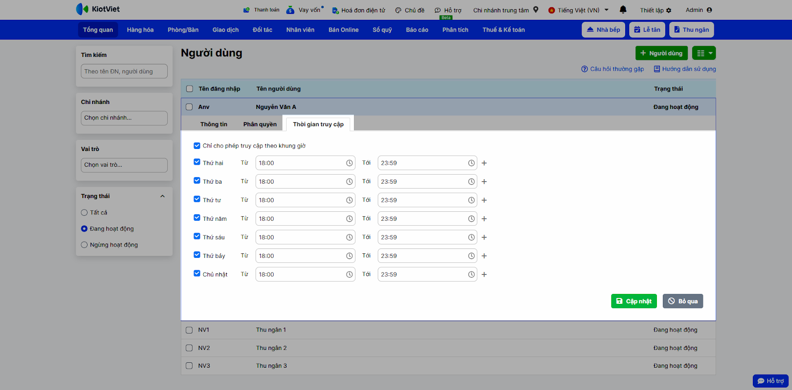Image resolution: width=792 pixels, height=390 pixels.
Task: Click the green Cập nhật button
Action: [x=634, y=301]
